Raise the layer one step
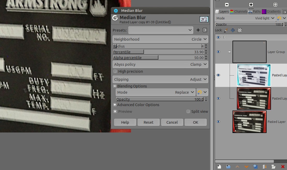Viewport: 287px width, 170px height. [237, 167]
